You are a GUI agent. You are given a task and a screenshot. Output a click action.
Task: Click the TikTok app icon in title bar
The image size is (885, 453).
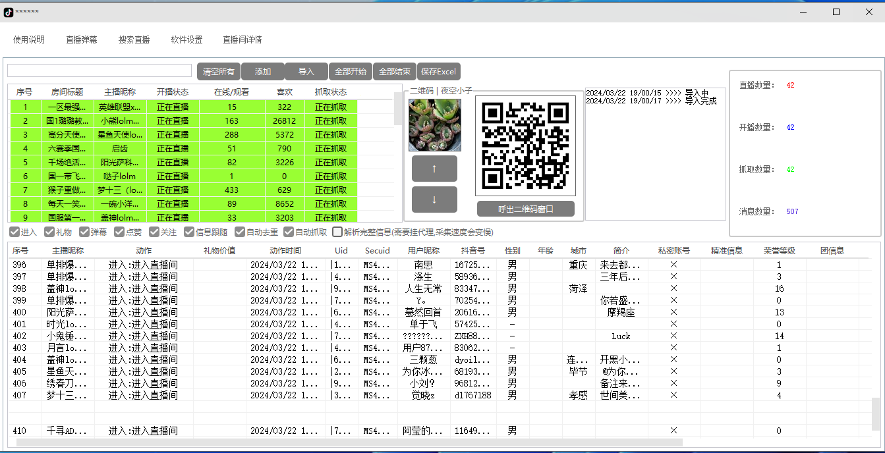pos(9,12)
